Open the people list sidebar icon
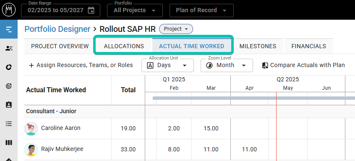Screen dimensions: 355x161 [9, 48]
